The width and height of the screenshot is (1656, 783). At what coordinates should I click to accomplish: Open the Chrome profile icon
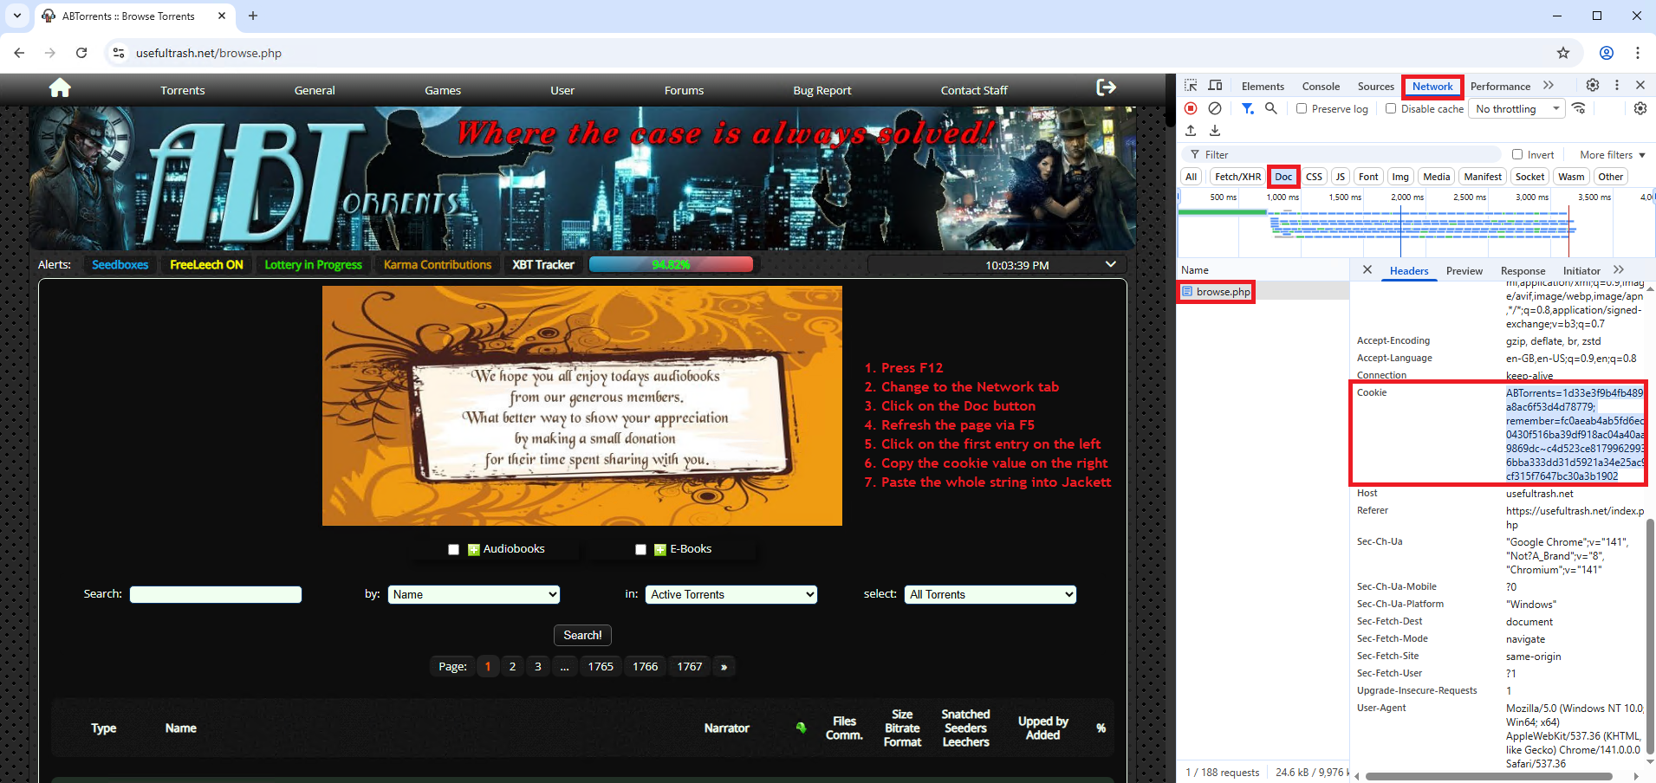click(1607, 53)
